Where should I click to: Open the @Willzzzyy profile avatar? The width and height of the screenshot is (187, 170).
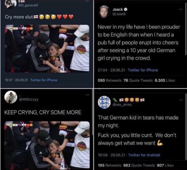point(11,97)
